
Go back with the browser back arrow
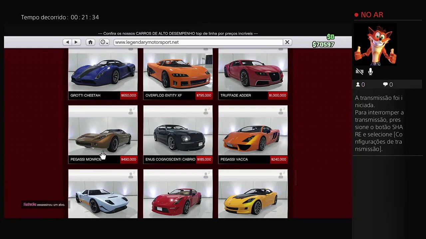coord(67,42)
